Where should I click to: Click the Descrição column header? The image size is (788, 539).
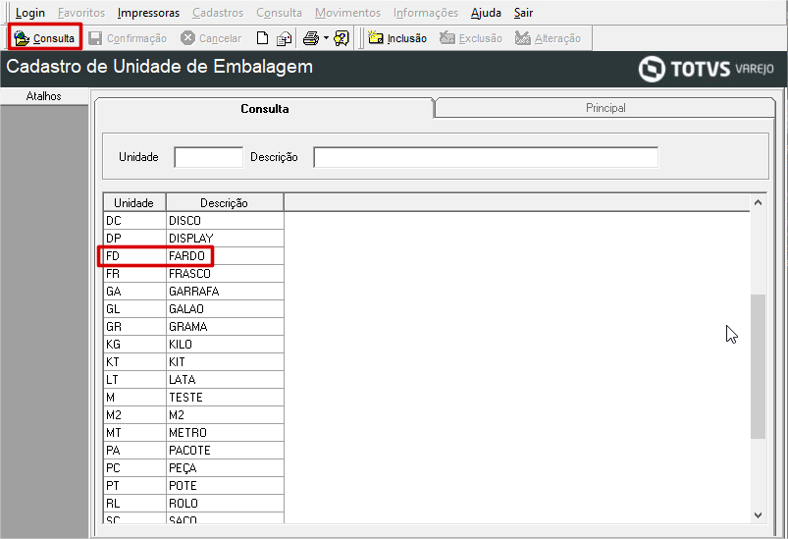(224, 202)
